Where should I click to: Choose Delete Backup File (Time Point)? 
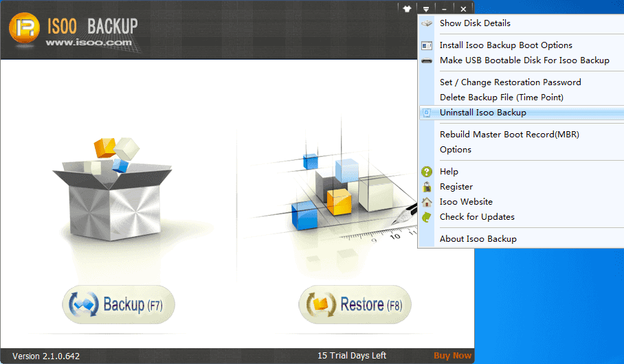pos(501,98)
